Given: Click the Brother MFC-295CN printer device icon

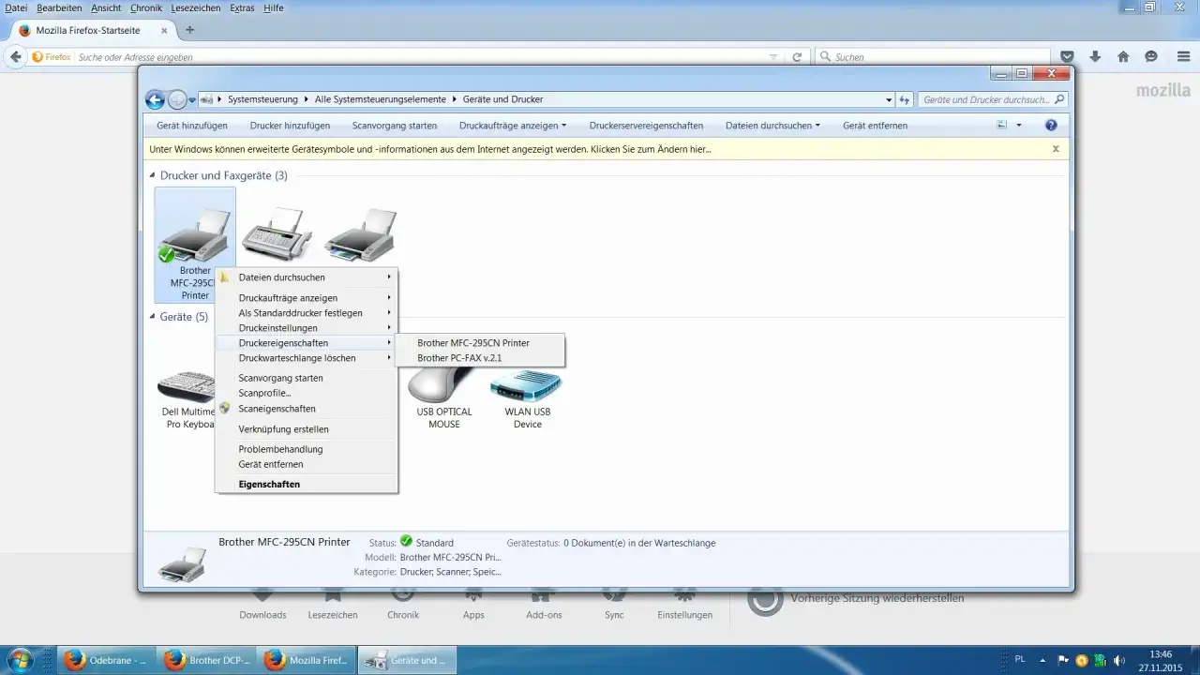Looking at the screenshot, I should point(195,235).
